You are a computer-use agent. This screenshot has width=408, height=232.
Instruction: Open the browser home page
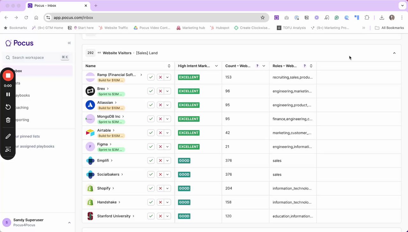36,18
